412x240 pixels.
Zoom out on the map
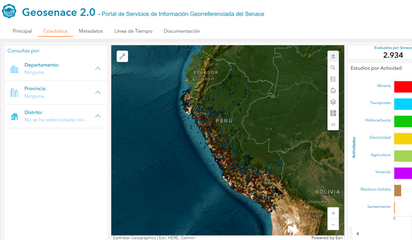point(333,225)
